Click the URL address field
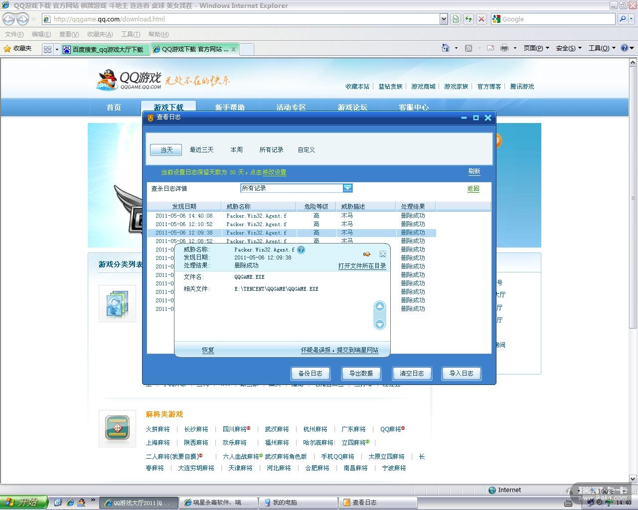This screenshot has width=638, height=510. click(x=245, y=19)
